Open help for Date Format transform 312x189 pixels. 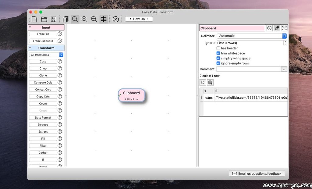pyautogui.click(x=60, y=117)
